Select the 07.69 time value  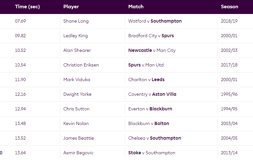[x=20, y=21]
